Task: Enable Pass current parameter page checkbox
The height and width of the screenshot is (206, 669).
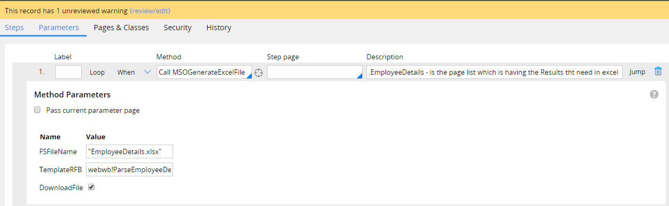Action: click(x=37, y=110)
